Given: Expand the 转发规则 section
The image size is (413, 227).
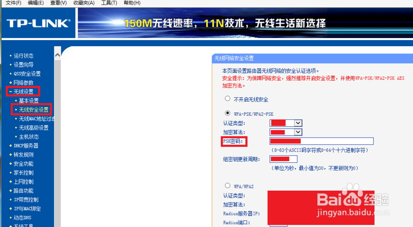Looking at the screenshot, I should (x=24, y=155).
